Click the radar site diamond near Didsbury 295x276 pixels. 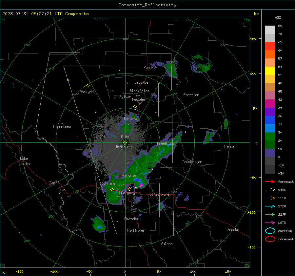click(x=125, y=143)
